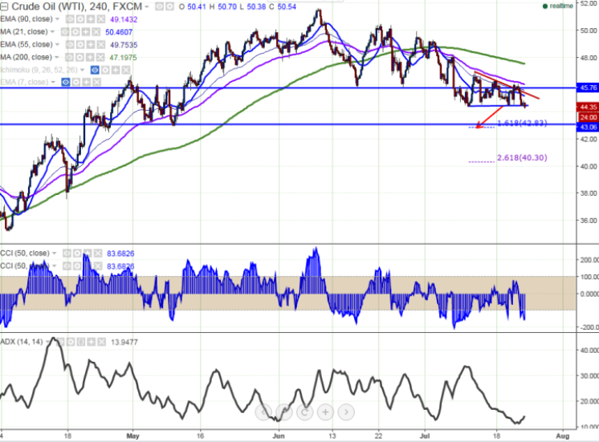This screenshot has height=442, width=599.
Task: Hide the EMA (90, close) indicator
Action: 70,19
